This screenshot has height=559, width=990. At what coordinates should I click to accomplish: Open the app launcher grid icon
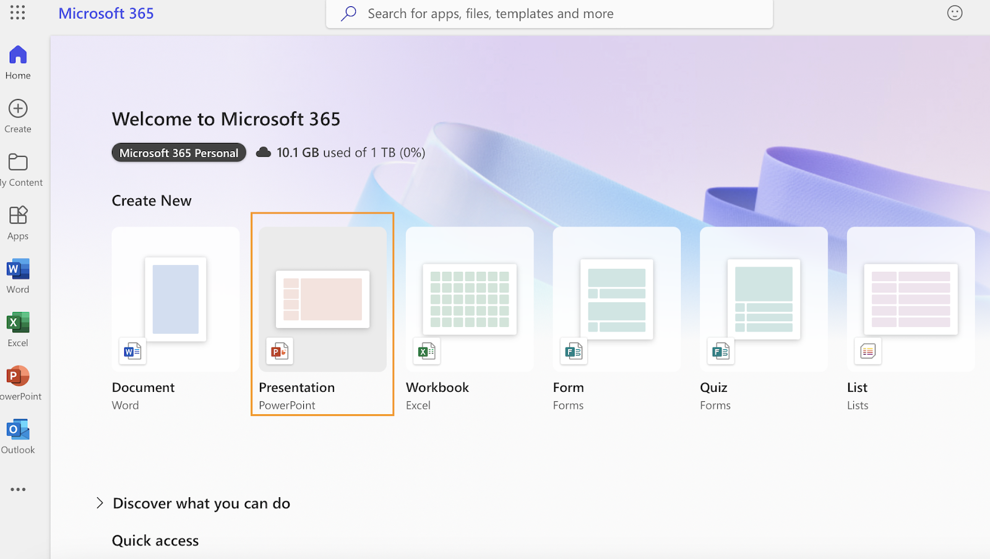click(x=17, y=12)
